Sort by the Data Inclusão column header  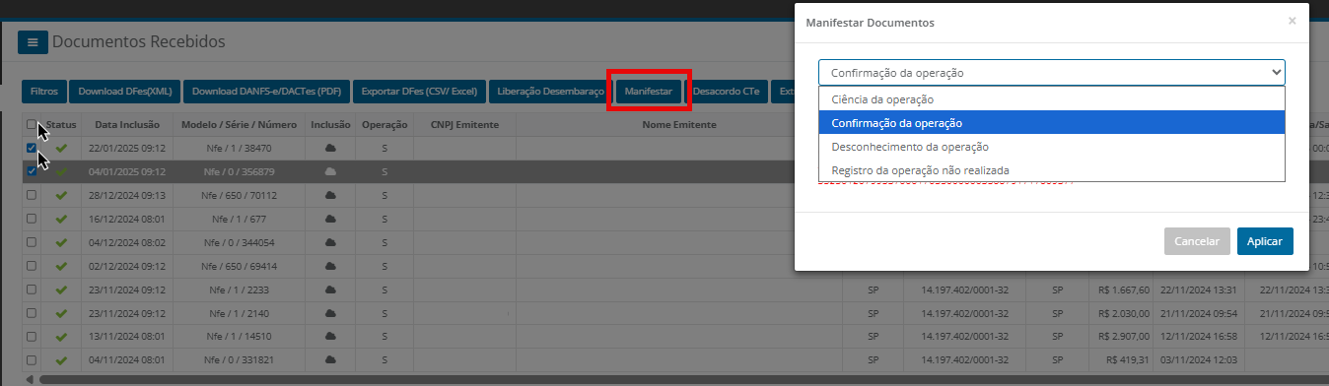pyautogui.click(x=126, y=125)
